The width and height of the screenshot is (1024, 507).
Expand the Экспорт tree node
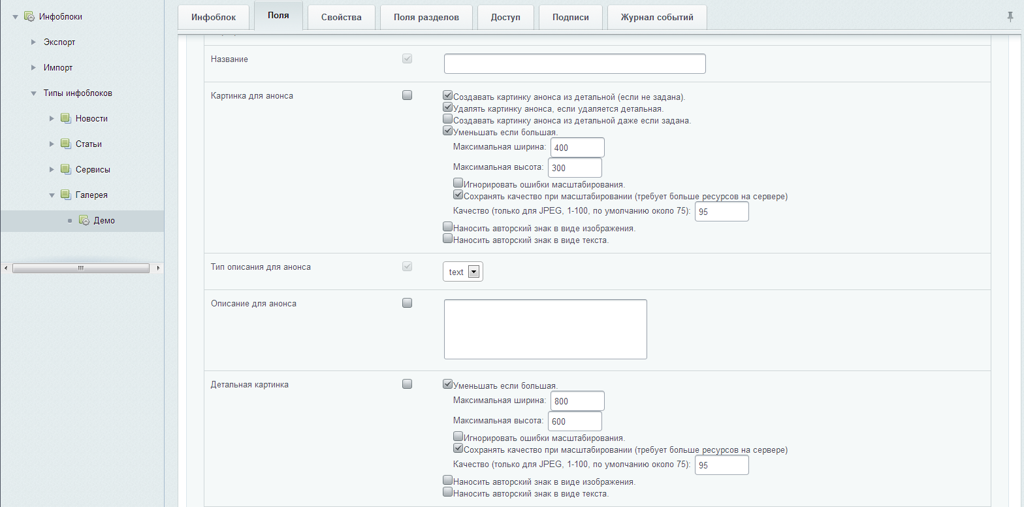point(34,42)
